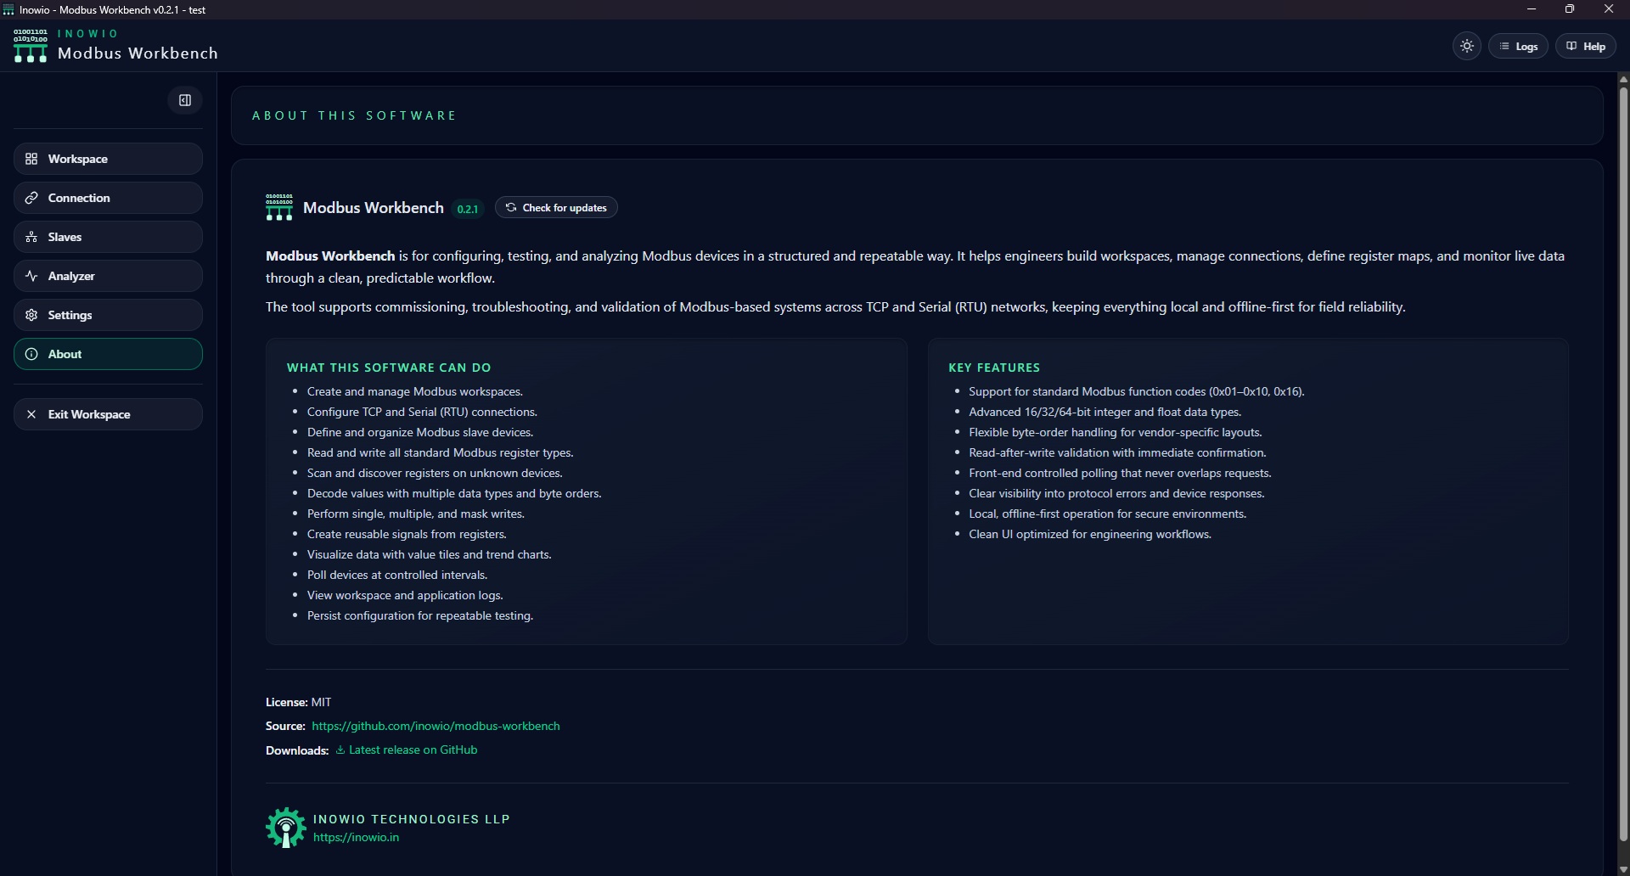Image resolution: width=1630 pixels, height=876 pixels.
Task: Check for updates button
Action: (556, 208)
